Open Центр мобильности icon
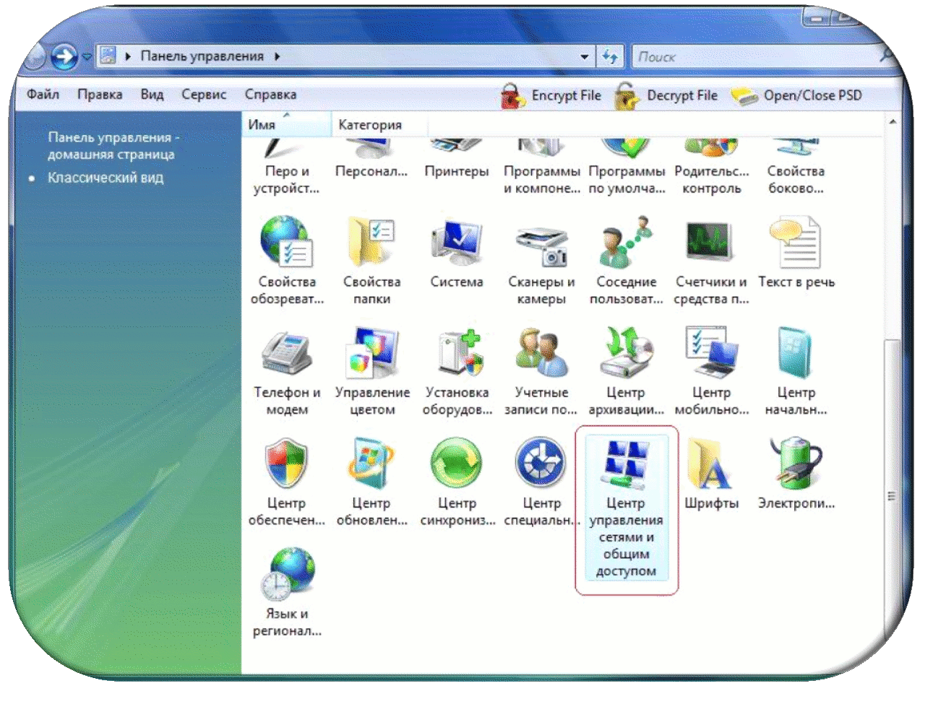 [x=711, y=352]
